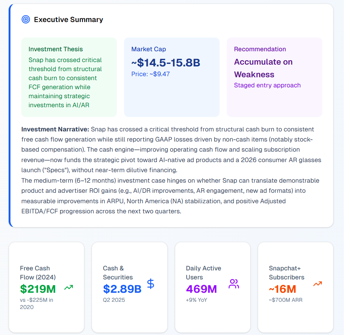Image resolution: width=345 pixels, height=335 pixels.
Task: Click the Staged entry approach text
Action: (267, 85)
